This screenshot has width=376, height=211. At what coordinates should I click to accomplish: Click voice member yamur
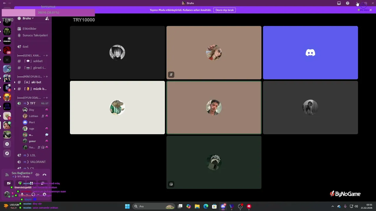coord(35,141)
